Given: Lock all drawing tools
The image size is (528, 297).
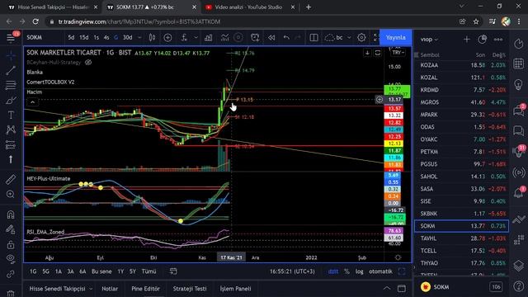Looking at the screenshot, I should (11, 244).
